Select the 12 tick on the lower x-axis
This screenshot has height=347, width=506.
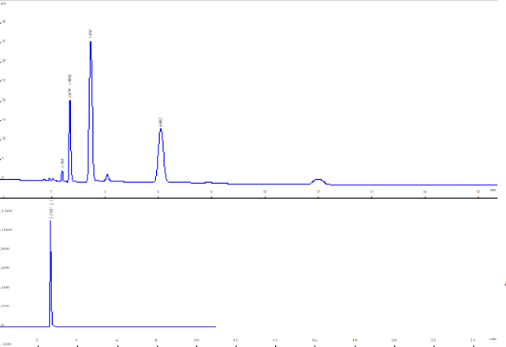pyautogui.click(x=236, y=340)
